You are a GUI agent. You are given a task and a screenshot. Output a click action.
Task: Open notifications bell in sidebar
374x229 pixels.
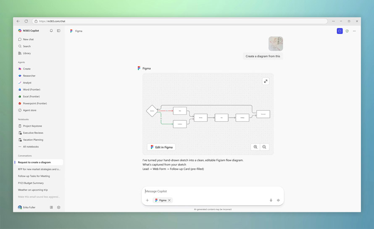click(51, 31)
